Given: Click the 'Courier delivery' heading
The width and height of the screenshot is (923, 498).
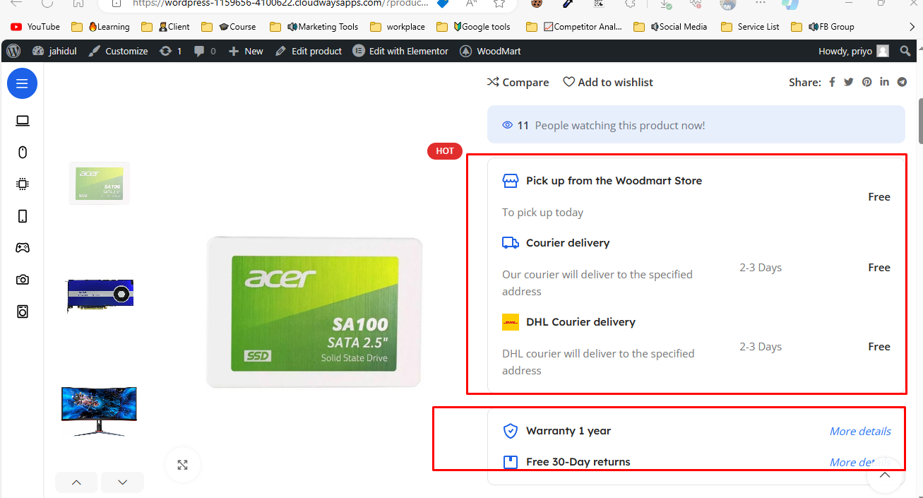Looking at the screenshot, I should point(568,243).
